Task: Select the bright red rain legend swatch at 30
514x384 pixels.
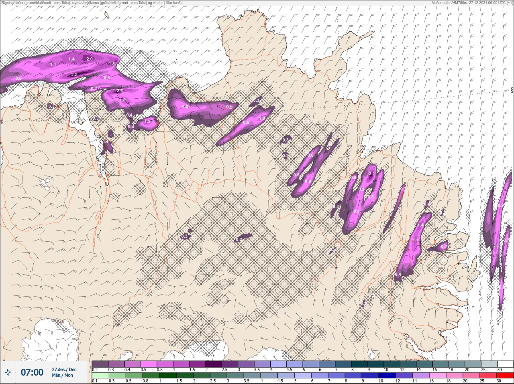Action: (505, 376)
